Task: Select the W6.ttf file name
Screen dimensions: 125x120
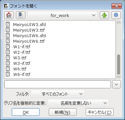Action: point(20,69)
